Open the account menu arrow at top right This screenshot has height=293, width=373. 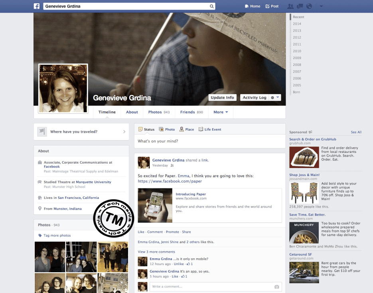point(321,6)
